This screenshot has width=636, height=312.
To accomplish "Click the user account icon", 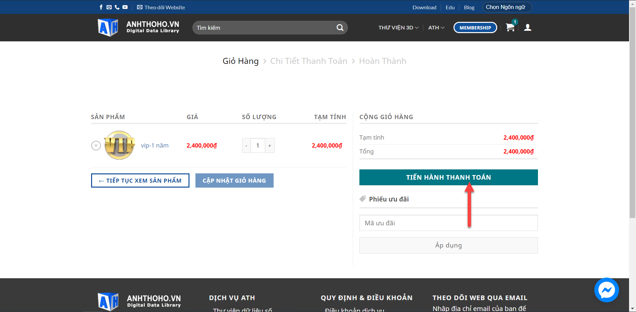I will click(x=528, y=27).
